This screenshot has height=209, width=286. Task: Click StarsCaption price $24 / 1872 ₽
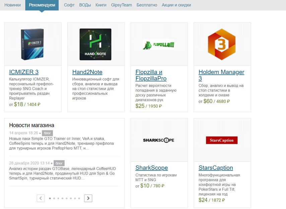point(212,200)
